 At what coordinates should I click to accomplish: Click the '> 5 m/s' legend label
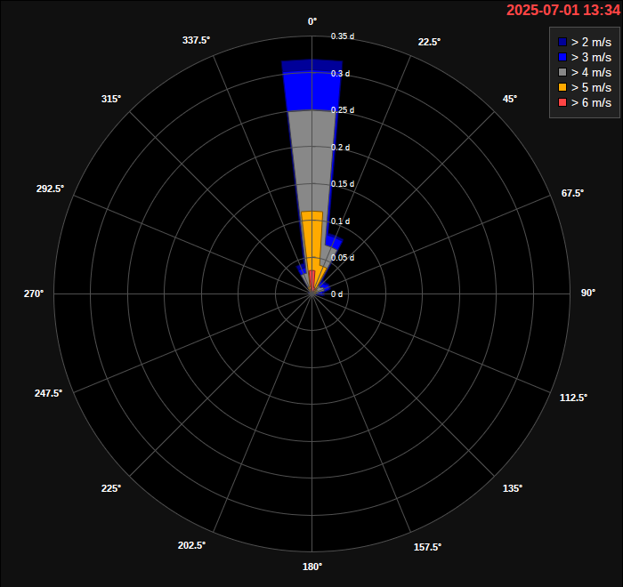pyautogui.click(x=591, y=87)
